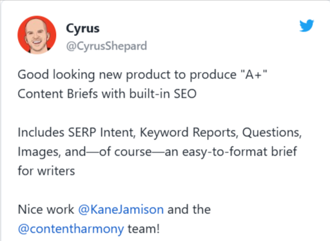330x241 pixels.
Task: Click the words "SERP Intent"
Action: (x=102, y=132)
